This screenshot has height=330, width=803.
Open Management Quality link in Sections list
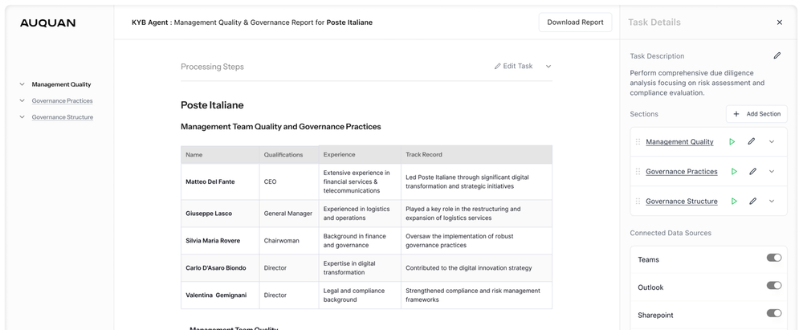pyautogui.click(x=679, y=142)
